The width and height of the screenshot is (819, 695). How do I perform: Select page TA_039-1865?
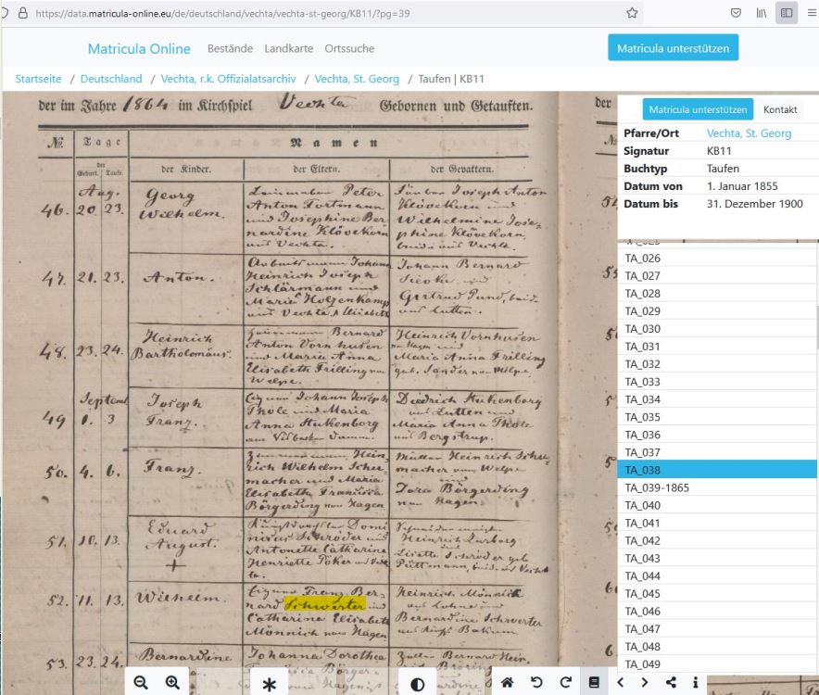click(717, 488)
